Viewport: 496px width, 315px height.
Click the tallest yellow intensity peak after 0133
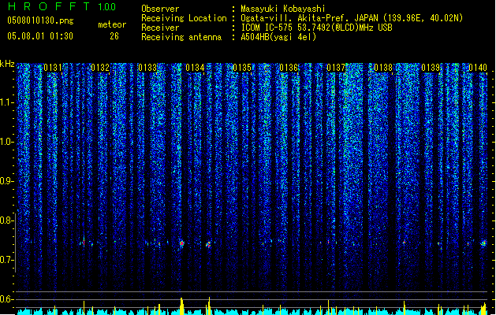181,306
